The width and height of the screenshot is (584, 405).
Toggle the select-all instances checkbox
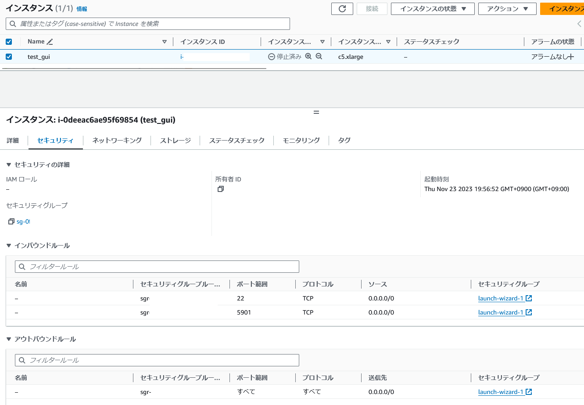9,42
